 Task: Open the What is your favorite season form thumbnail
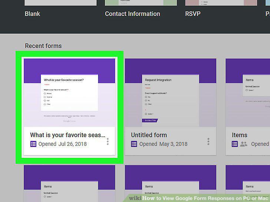point(69,93)
